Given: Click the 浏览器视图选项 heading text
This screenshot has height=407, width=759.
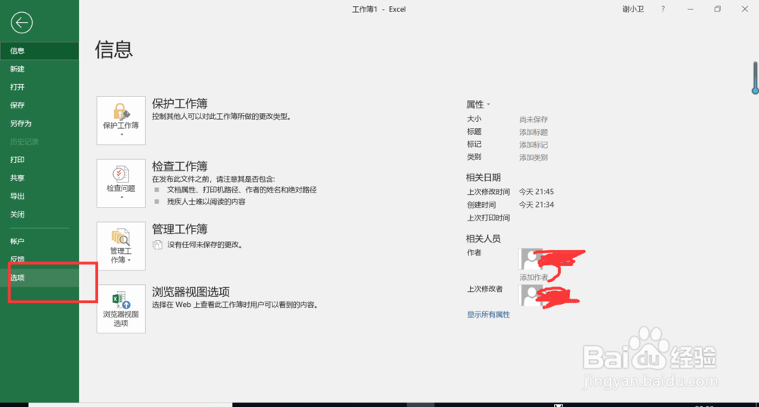Looking at the screenshot, I should [x=191, y=292].
